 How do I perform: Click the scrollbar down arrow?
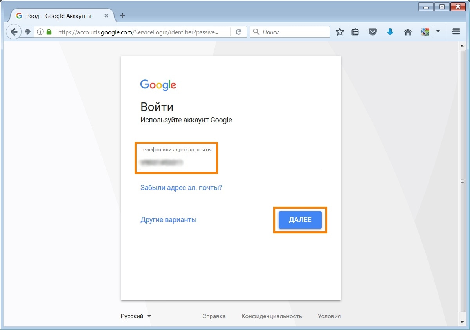[x=462, y=322]
